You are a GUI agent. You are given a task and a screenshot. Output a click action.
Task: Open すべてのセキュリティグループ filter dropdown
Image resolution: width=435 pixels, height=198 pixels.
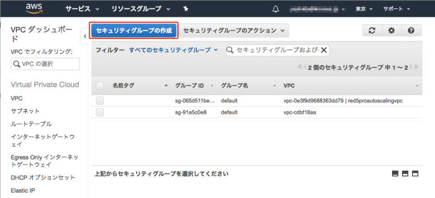click(173, 50)
